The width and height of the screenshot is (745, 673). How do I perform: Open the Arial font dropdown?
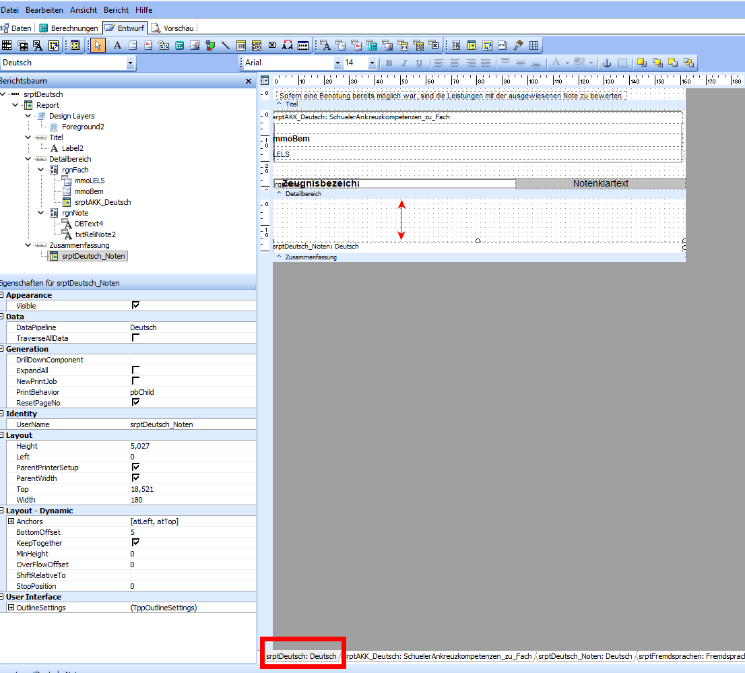tap(337, 63)
